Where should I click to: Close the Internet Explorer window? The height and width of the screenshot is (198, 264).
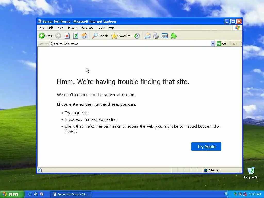point(239,21)
